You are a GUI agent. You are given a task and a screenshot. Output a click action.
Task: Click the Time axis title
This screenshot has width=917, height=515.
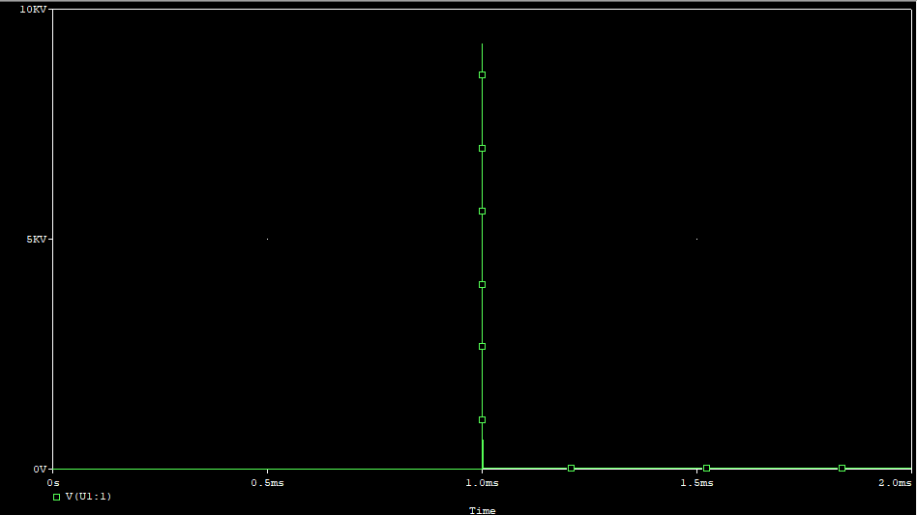pyautogui.click(x=483, y=510)
